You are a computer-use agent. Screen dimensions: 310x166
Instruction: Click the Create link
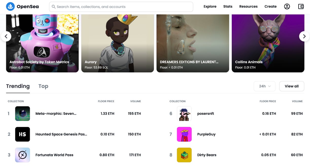point(270,7)
